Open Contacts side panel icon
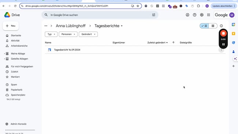The height and width of the screenshot is (134, 238). point(234,52)
